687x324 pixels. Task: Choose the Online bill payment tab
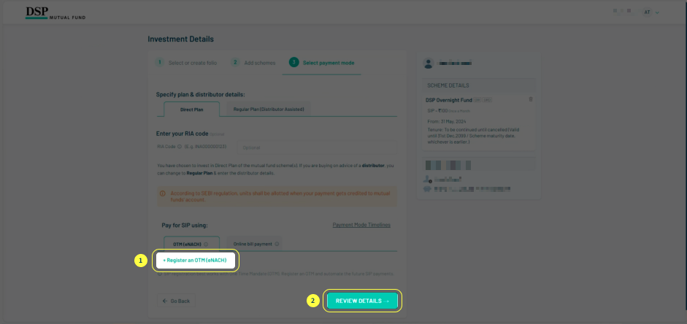coord(252,244)
